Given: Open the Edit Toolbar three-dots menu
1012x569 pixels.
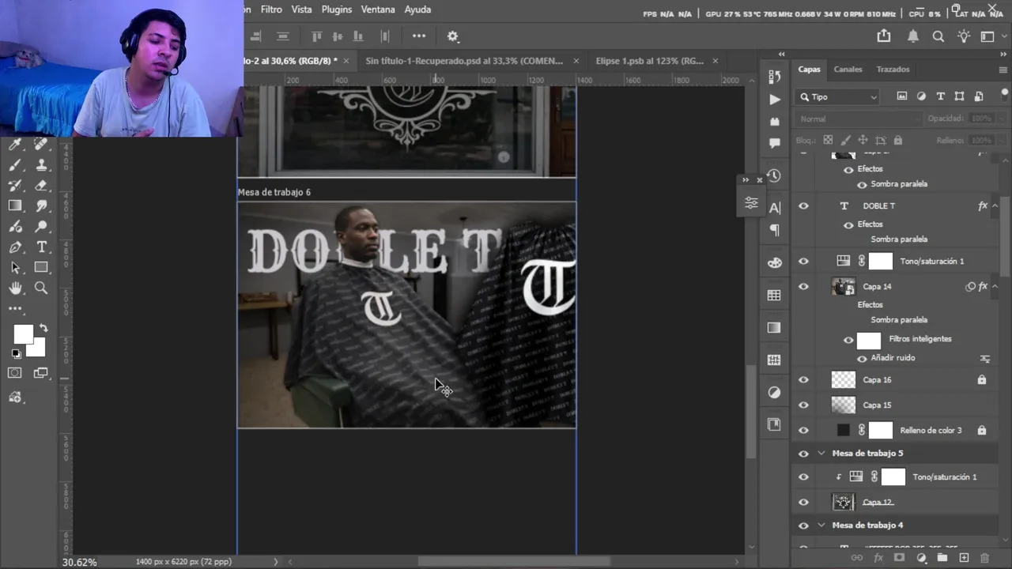Looking at the screenshot, I should coord(15,309).
